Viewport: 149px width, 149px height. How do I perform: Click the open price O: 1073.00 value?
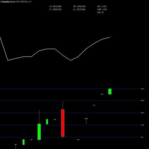click(x=55, y=7)
